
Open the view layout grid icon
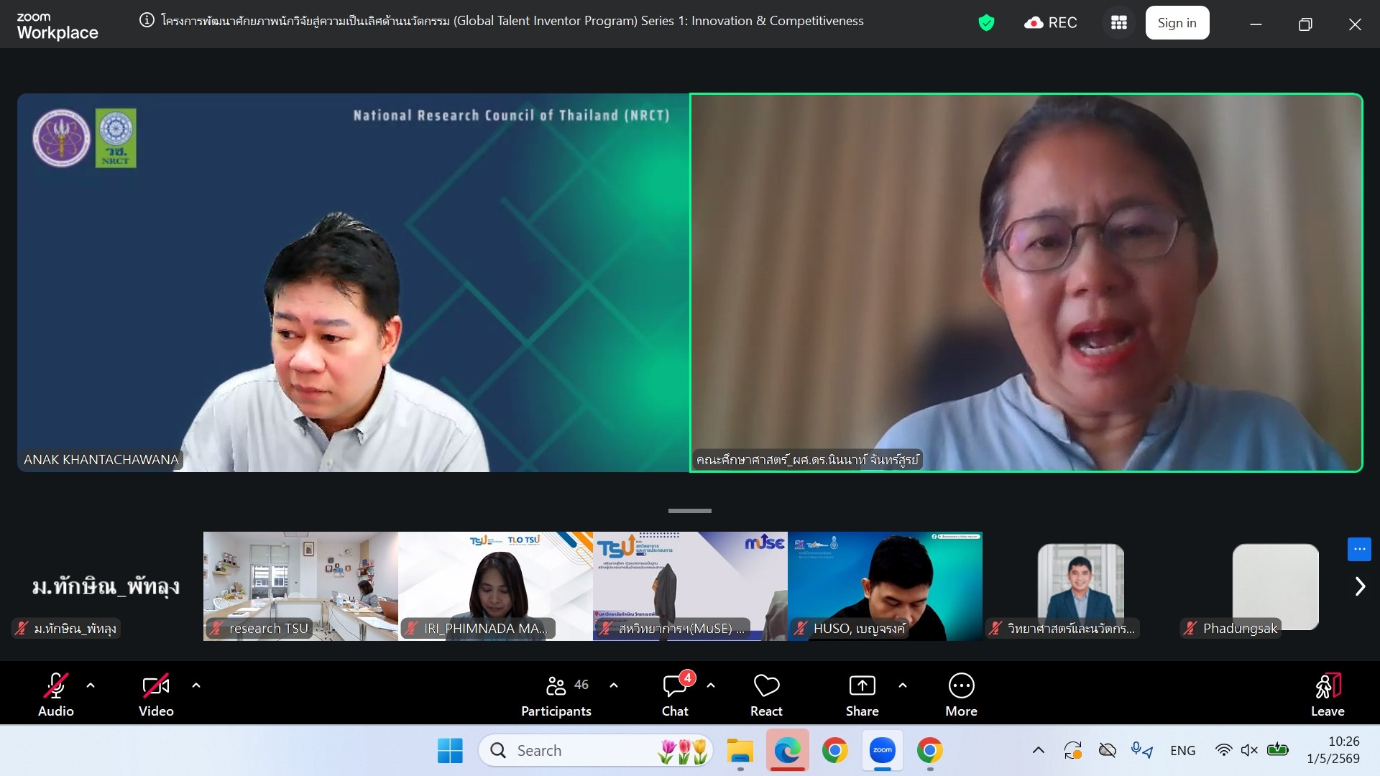pyautogui.click(x=1119, y=23)
